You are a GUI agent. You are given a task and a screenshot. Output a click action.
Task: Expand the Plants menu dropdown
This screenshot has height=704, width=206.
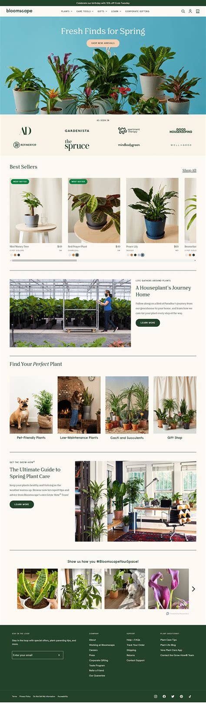[x=66, y=11]
